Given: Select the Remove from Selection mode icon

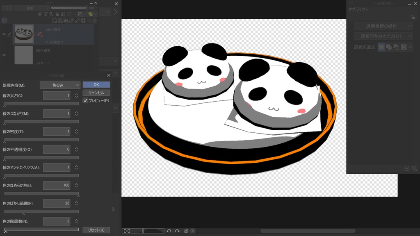Looking at the screenshot, I should pyautogui.click(x=397, y=47).
